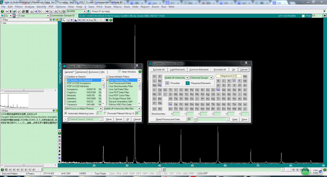Open the 1.raw file dropdown

click(48, 16)
